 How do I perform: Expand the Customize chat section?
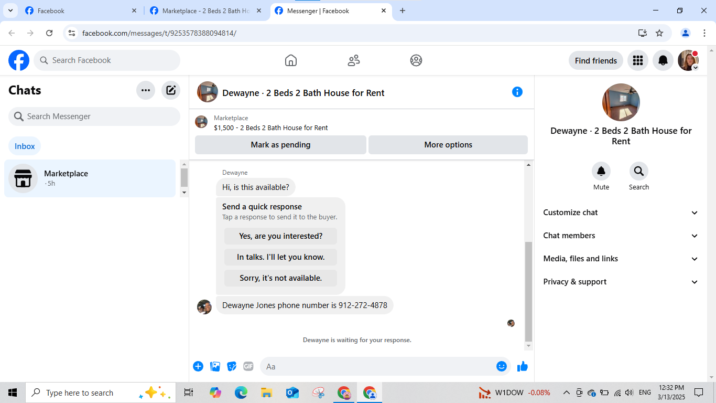point(621,213)
